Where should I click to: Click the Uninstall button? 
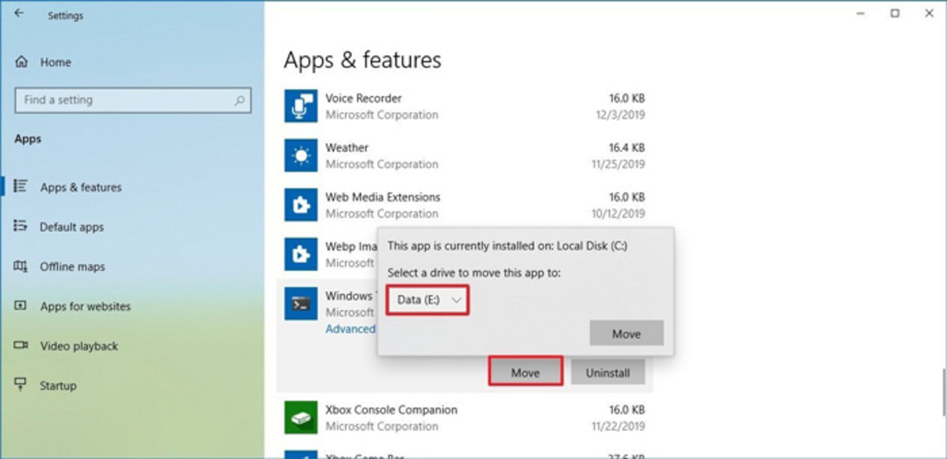608,373
